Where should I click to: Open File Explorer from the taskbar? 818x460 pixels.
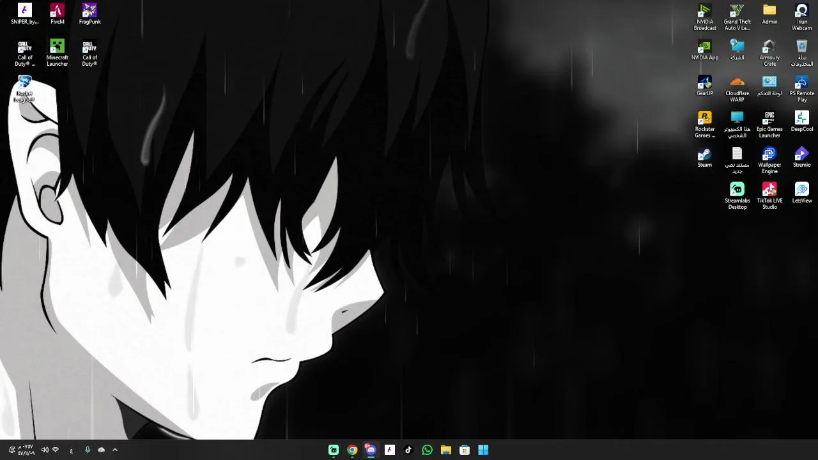coord(446,450)
